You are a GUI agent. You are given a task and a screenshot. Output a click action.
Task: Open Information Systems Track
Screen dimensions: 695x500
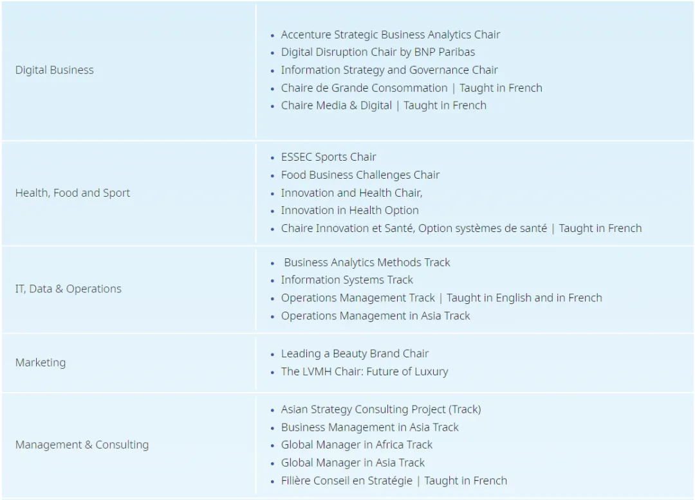[x=347, y=280]
